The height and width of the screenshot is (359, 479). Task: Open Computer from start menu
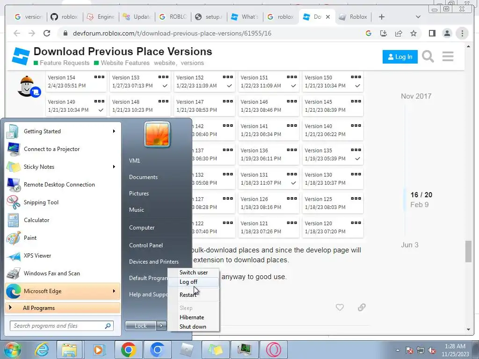142,228
